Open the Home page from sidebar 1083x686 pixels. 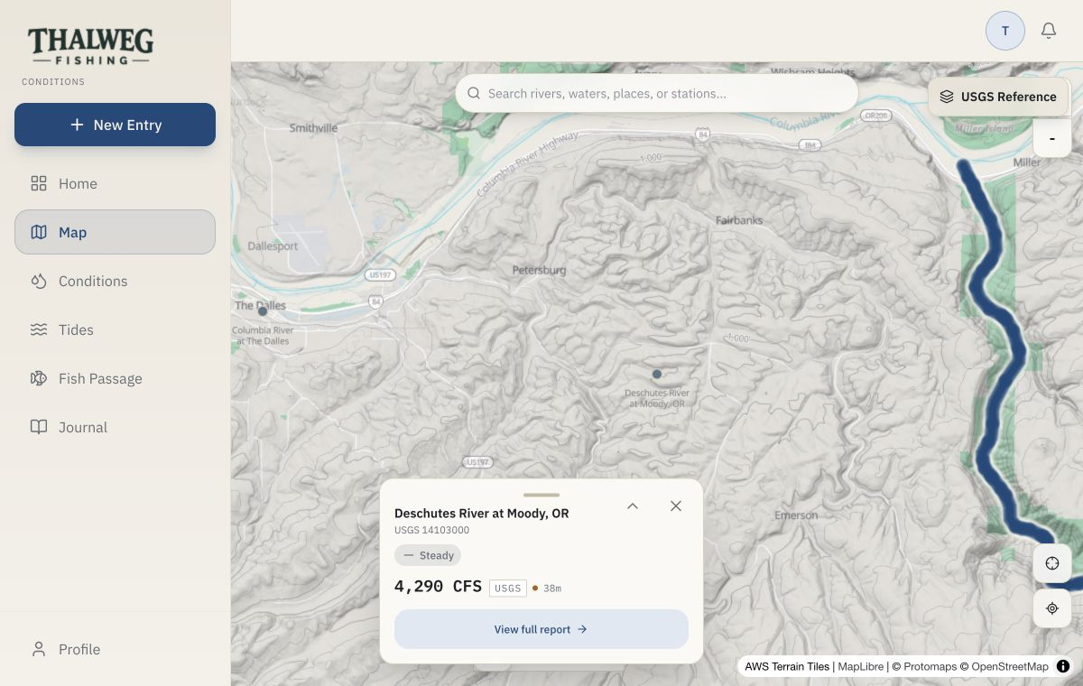click(x=115, y=183)
